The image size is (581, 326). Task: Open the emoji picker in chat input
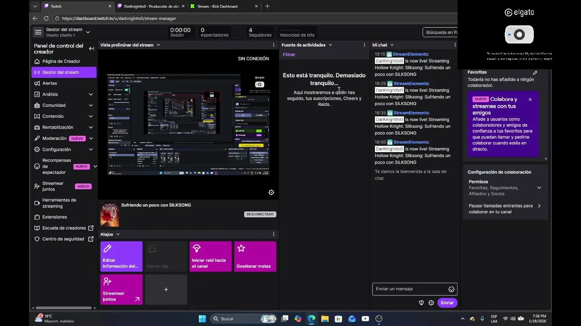coord(451,289)
